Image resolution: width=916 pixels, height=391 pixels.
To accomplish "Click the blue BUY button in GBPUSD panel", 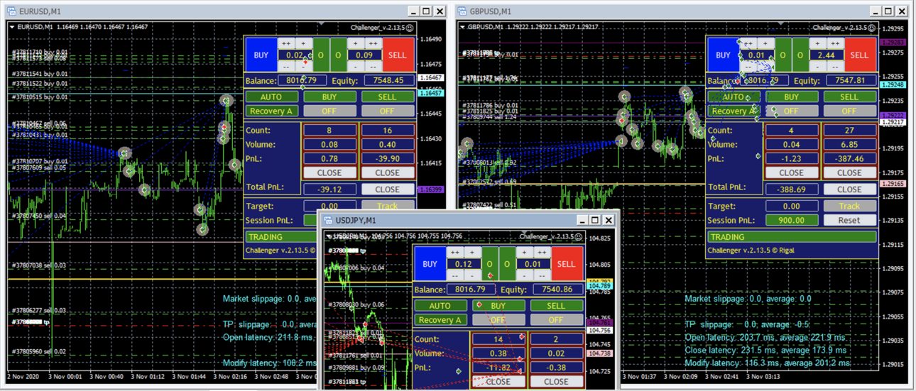I will (723, 55).
